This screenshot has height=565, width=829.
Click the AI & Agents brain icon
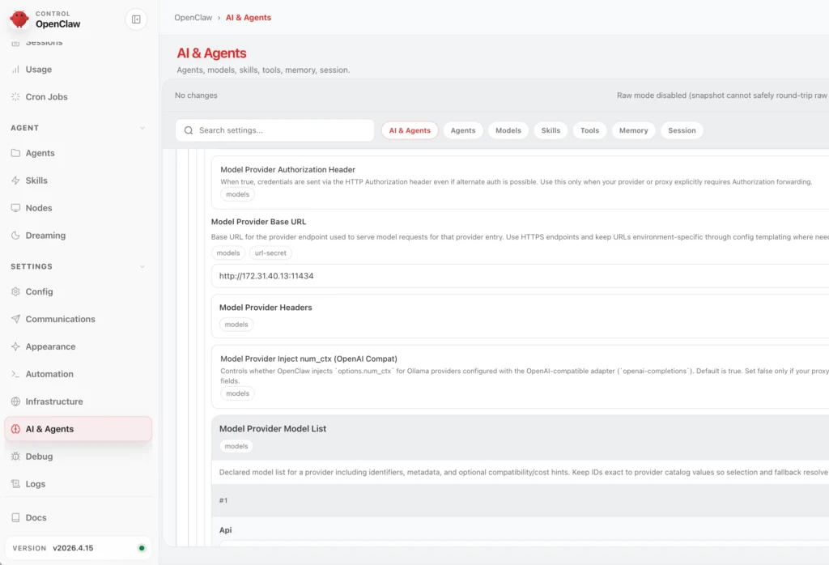pos(16,429)
